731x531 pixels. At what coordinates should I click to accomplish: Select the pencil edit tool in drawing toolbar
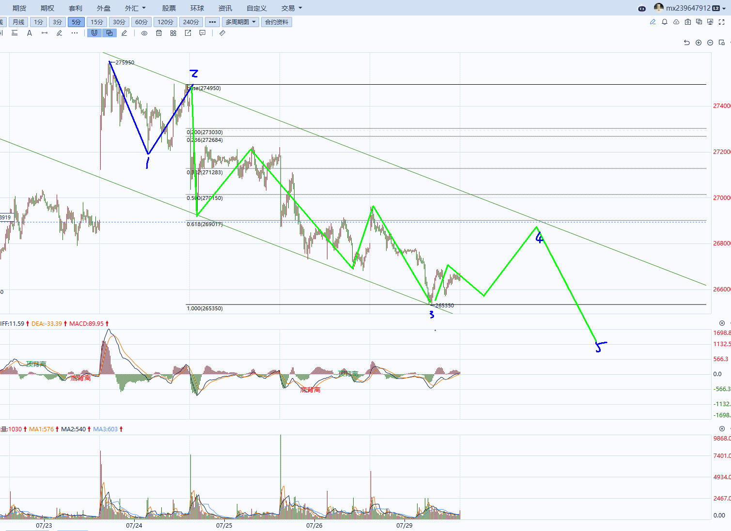click(x=124, y=33)
